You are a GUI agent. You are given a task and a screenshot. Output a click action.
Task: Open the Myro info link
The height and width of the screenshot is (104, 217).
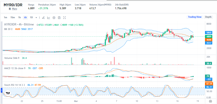pyautogui.click(x=15, y=9)
